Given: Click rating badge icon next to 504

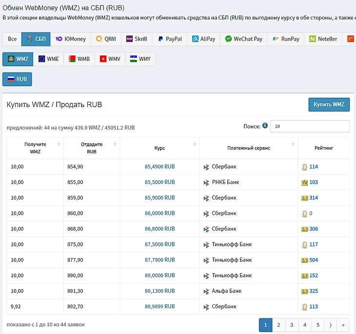Looking at the screenshot, I should (x=304, y=260).
